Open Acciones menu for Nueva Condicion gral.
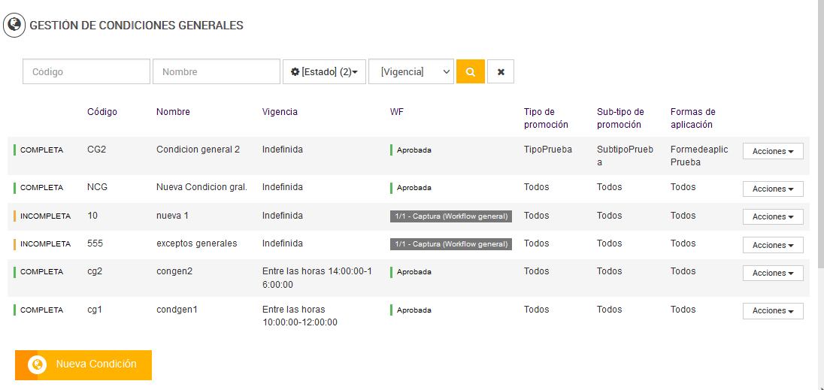This screenshot has width=824, height=390. coord(773,189)
